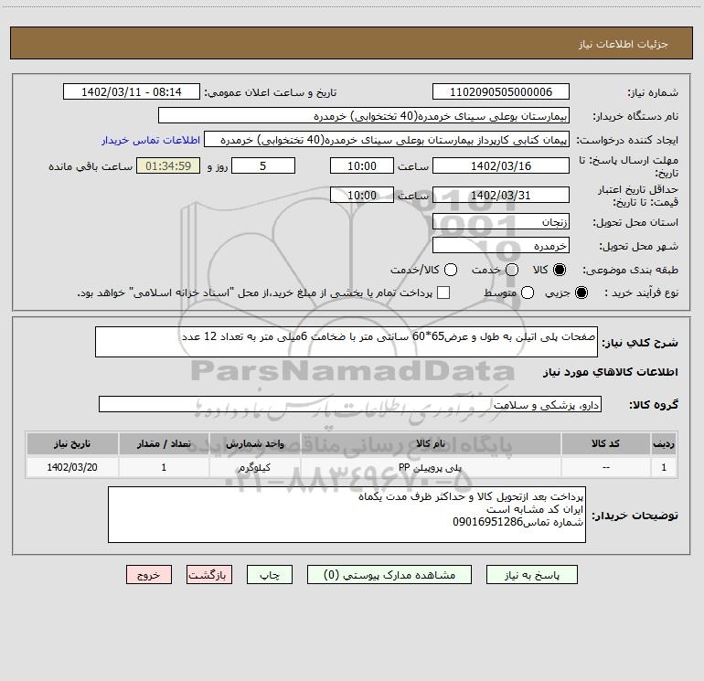Click the نام دستگاه خریدار field
704x681 pixels.
coord(364,115)
